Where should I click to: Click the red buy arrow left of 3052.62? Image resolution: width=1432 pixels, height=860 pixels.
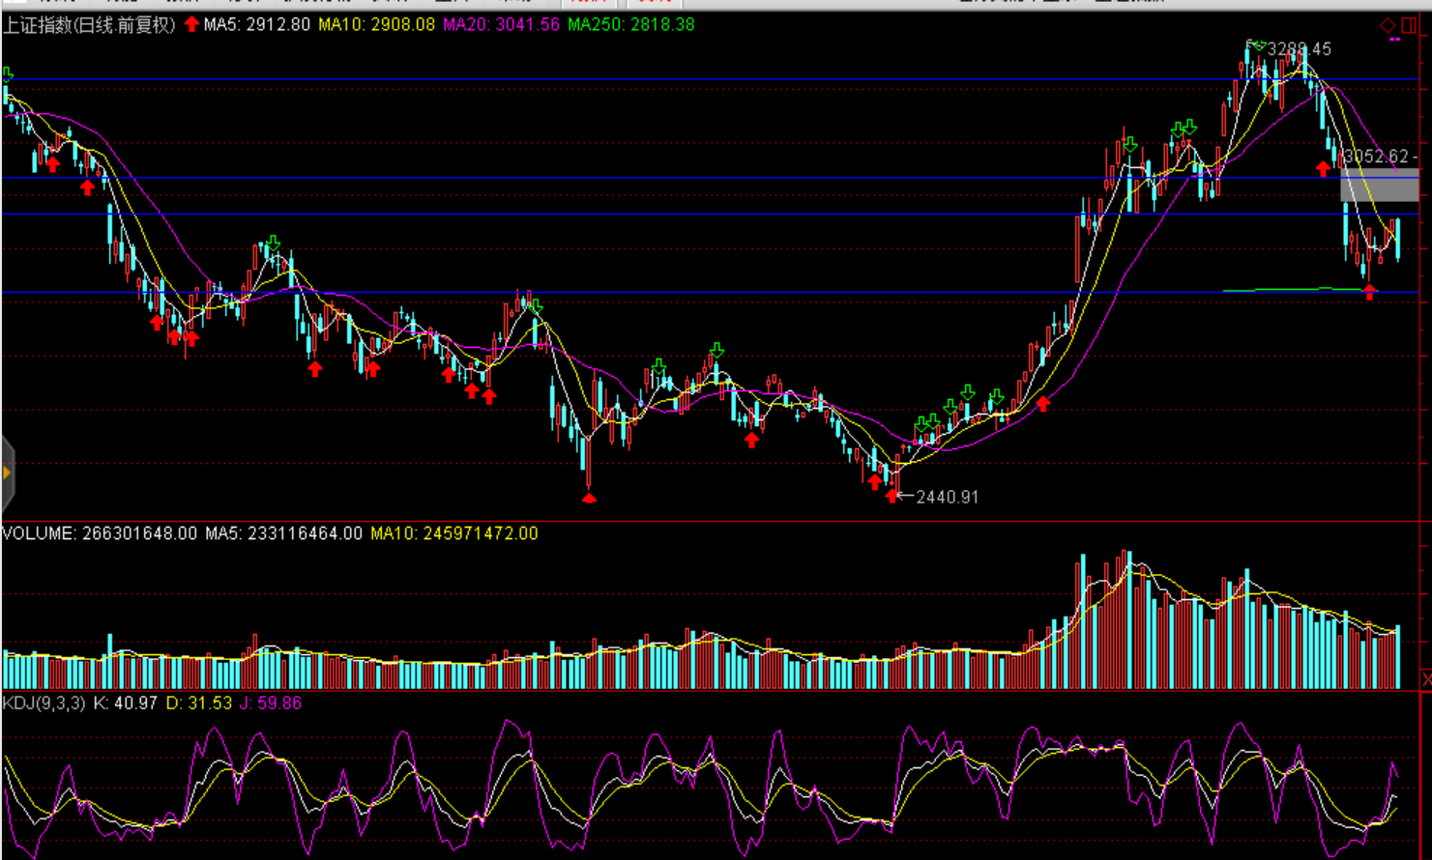[1323, 169]
